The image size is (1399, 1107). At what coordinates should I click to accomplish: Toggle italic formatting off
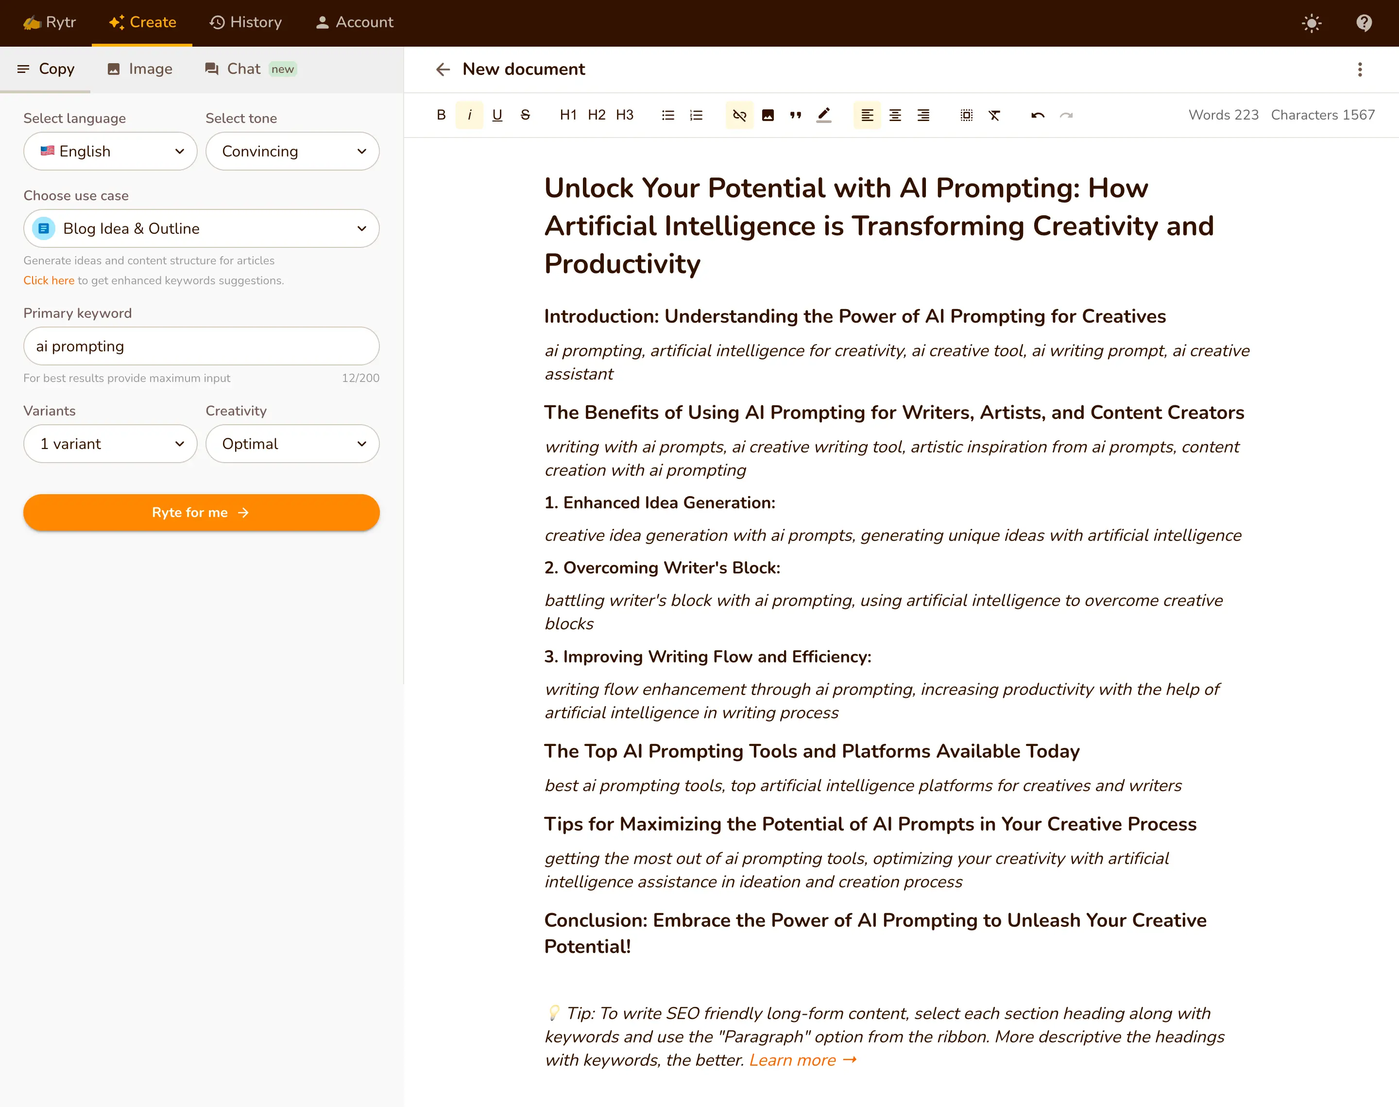[470, 115]
